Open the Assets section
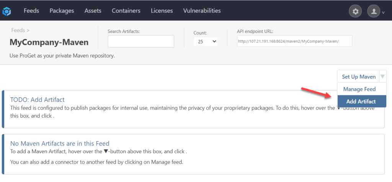Screen dimensions: 392x182 point(93,11)
